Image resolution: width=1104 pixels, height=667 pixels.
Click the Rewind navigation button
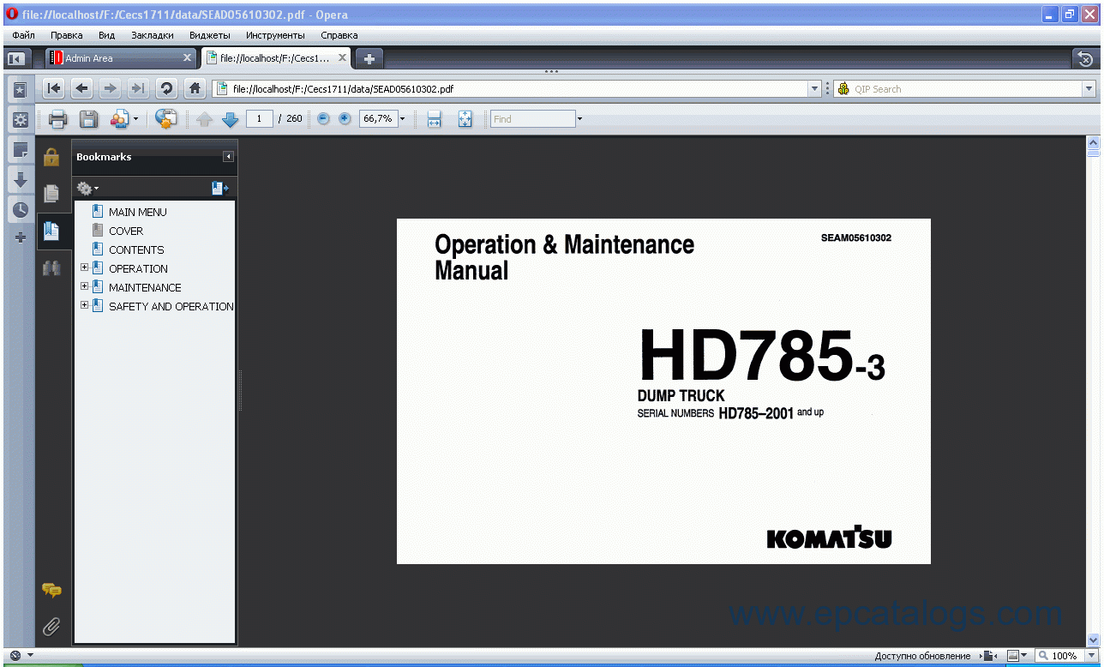53,88
